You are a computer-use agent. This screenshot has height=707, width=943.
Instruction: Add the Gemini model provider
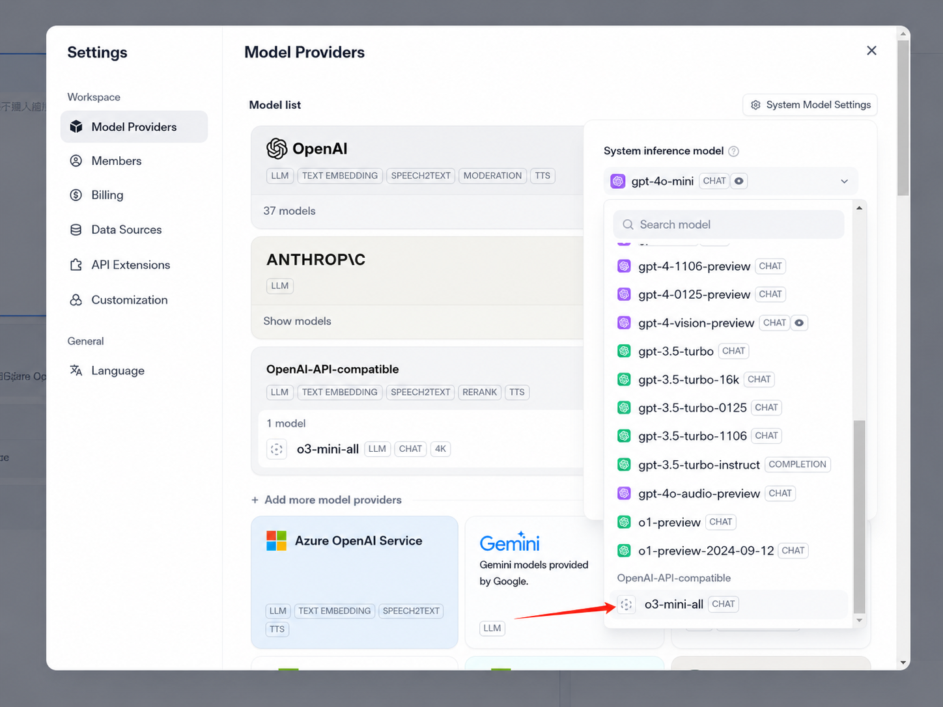(x=564, y=582)
